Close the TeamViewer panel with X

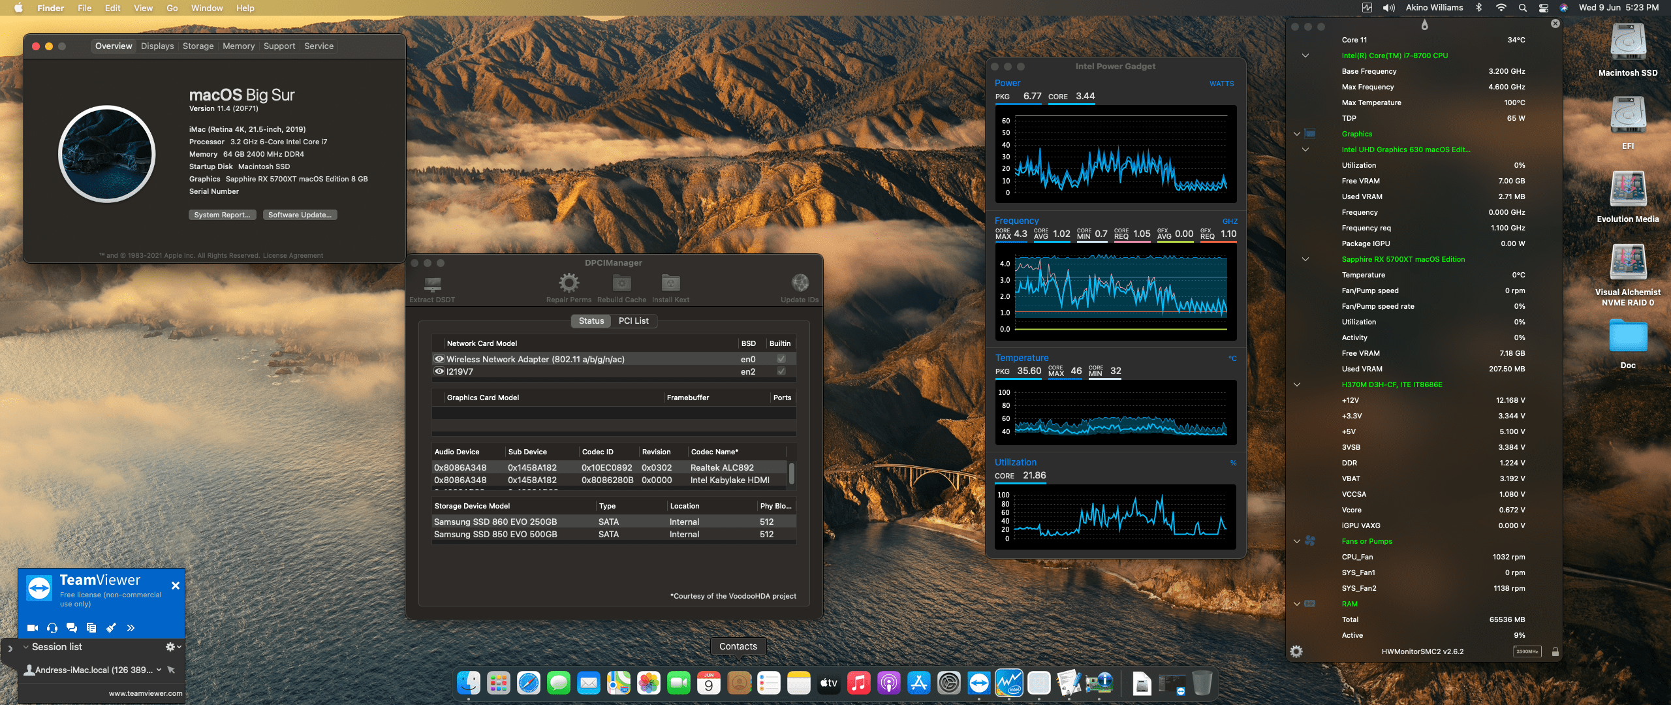176,586
